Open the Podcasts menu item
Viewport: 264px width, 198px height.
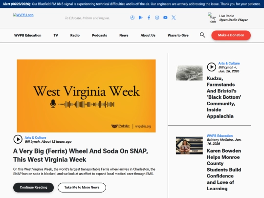click(100, 35)
